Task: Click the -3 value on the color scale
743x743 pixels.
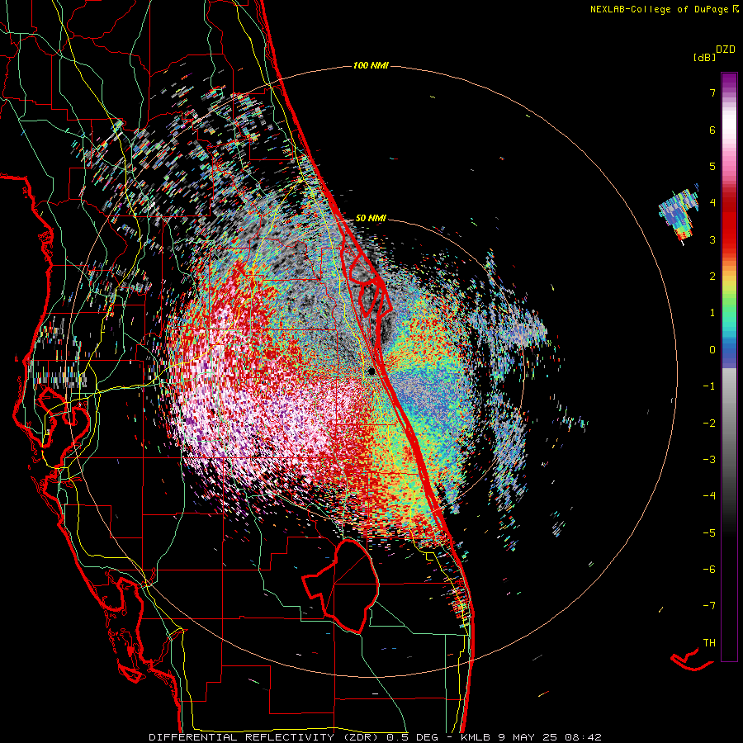Action: tap(709, 460)
